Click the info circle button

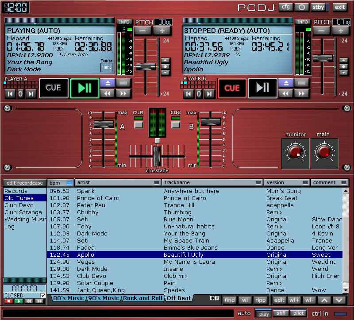point(302,7)
